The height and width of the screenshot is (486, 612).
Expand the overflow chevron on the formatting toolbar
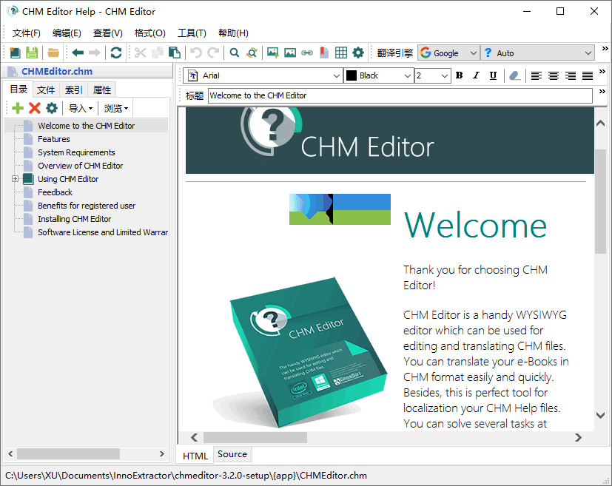pos(602,71)
